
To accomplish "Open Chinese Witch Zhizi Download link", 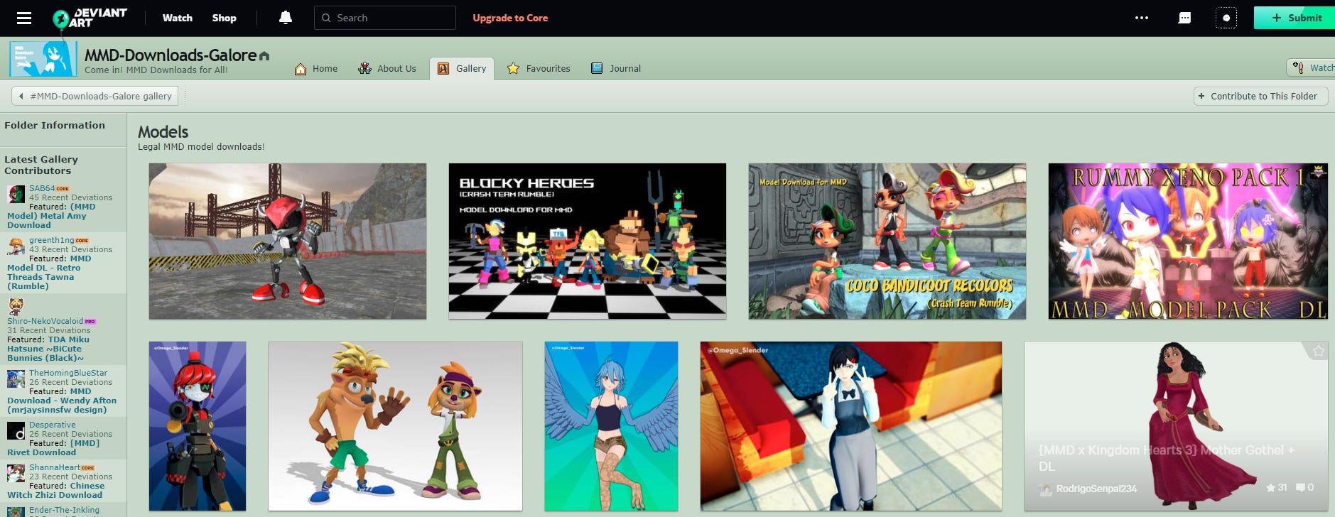I will [x=55, y=491].
